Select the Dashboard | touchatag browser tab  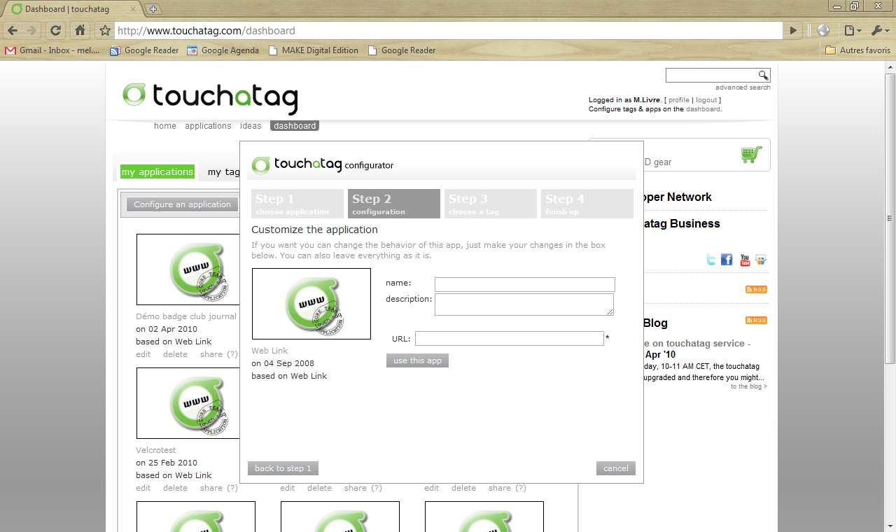[72, 9]
